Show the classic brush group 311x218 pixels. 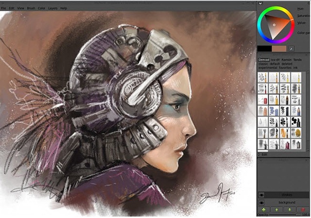(x=263, y=64)
